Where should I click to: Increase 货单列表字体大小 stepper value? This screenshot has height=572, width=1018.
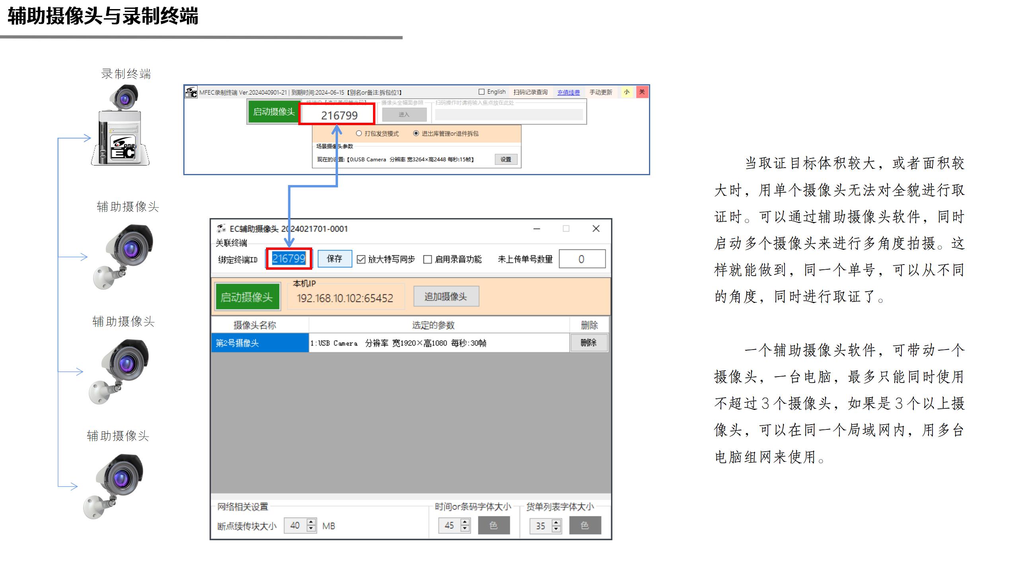tap(556, 522)
